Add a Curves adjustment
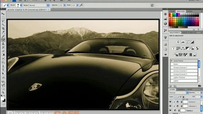This screenshot has height=114, width=203. click(x=187, y=42)
